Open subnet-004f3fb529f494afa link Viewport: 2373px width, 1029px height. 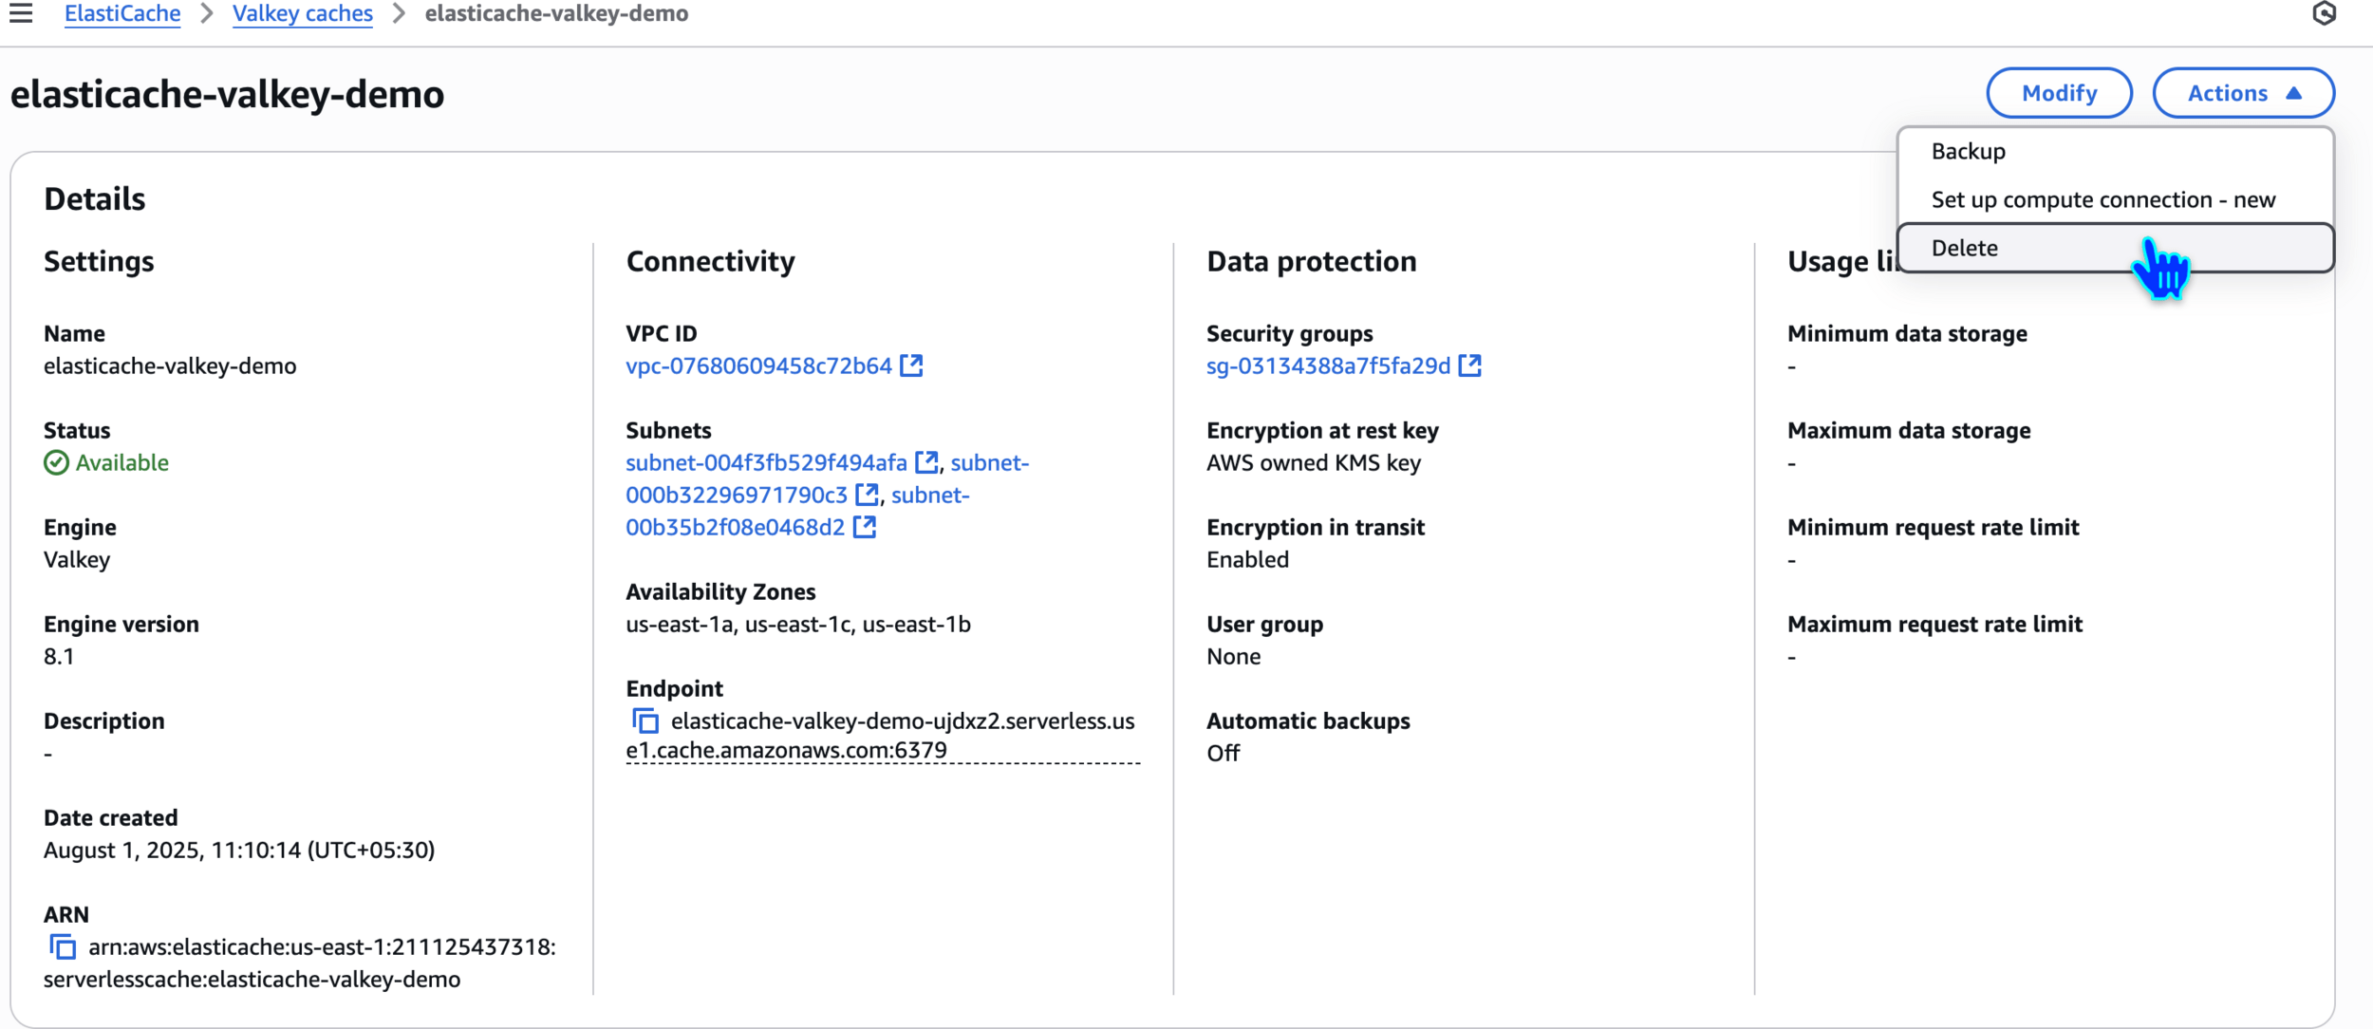765,463
